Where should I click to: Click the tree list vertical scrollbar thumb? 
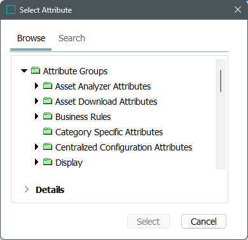221,81
